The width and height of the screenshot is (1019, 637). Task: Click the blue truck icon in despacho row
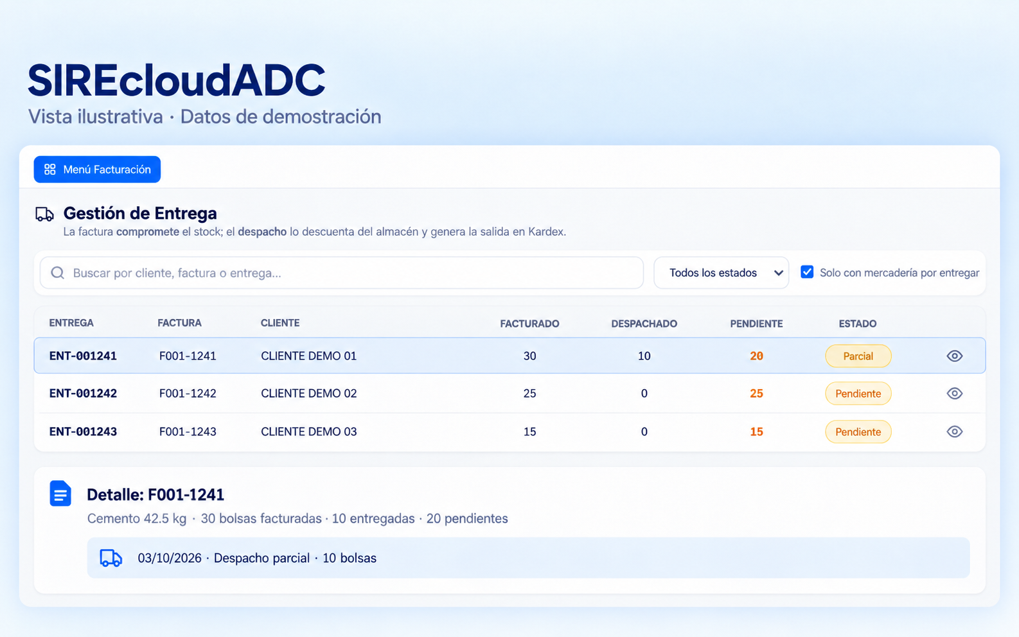coord(111,558)
